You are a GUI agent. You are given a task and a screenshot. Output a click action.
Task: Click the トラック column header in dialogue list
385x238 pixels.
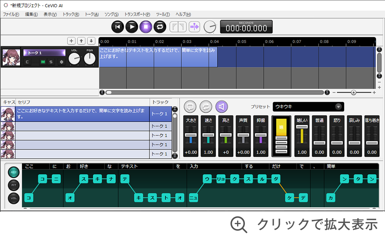[160, 102]
